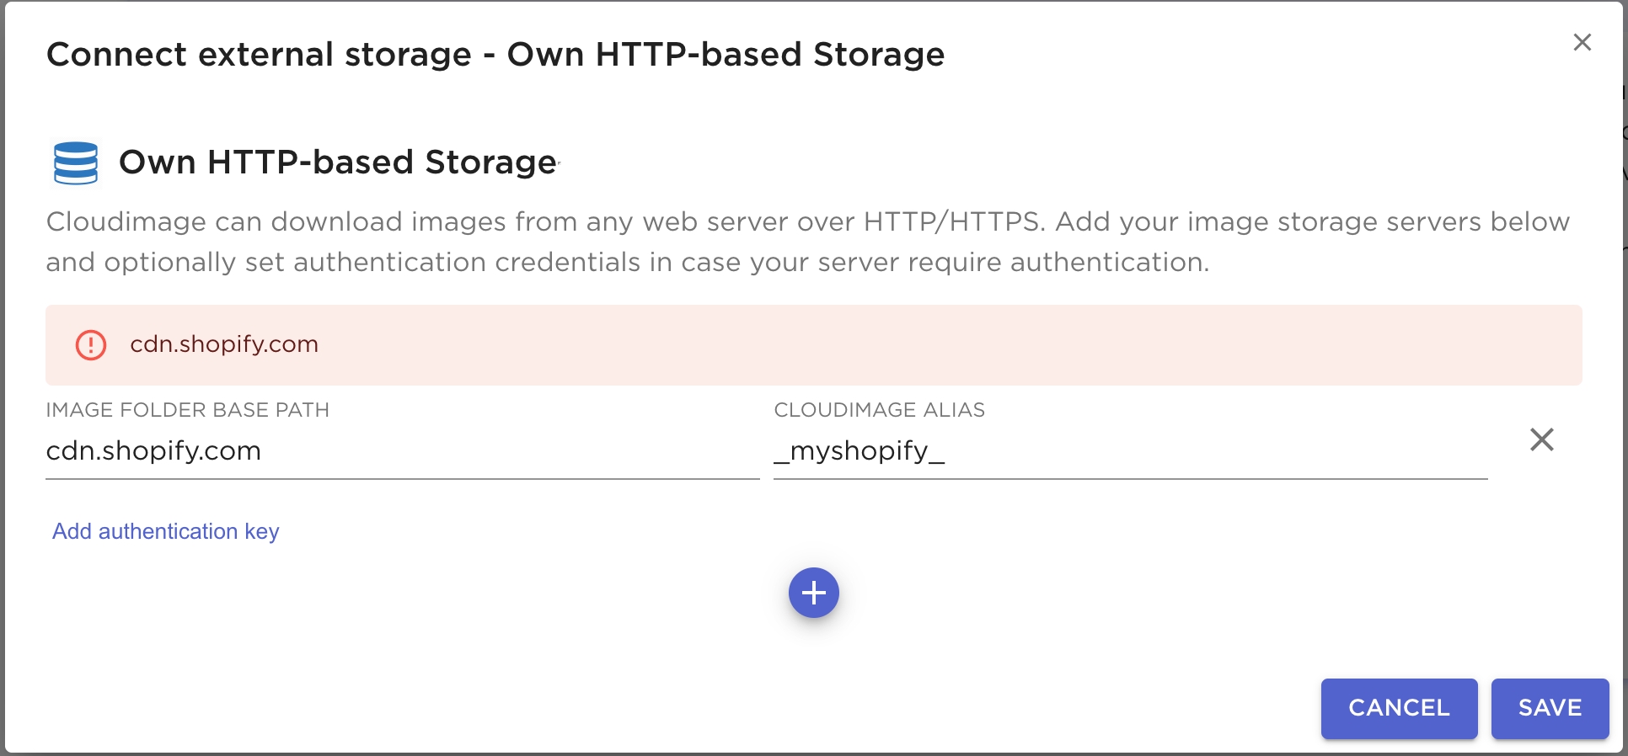Click the blue database storage icon
The image size is (1628, 756).
(76, 162)
